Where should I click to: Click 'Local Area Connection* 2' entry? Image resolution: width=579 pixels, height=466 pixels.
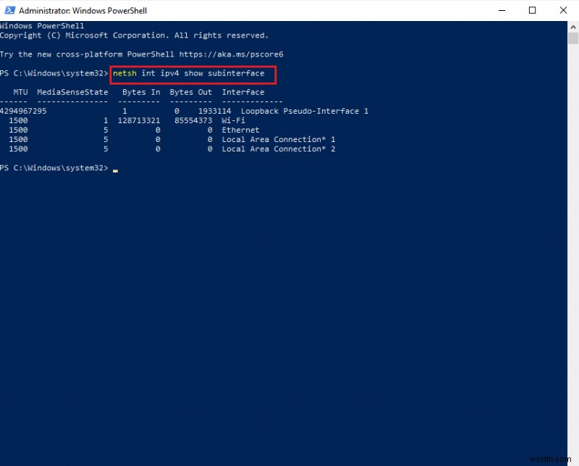pyautogui.click(x=279, y=149)
